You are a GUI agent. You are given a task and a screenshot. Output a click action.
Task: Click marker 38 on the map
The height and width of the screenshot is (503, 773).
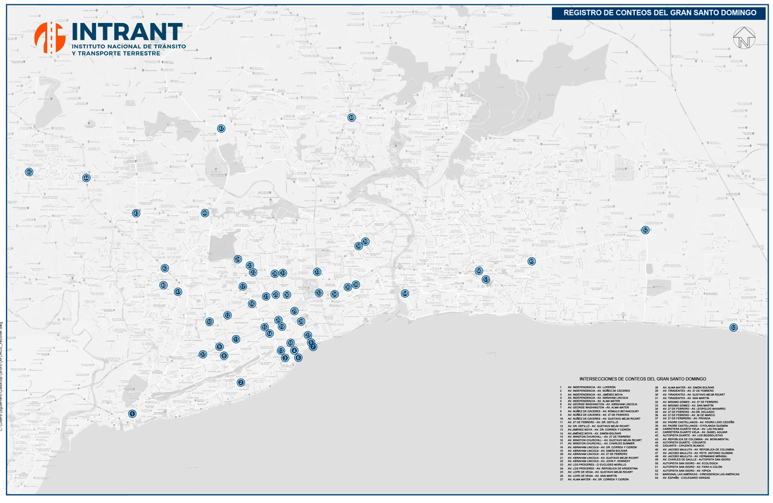pos(358,246)
